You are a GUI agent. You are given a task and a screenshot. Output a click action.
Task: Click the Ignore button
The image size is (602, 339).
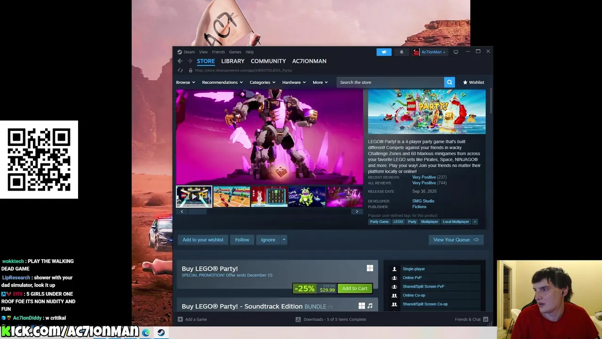tap(268, 240)
